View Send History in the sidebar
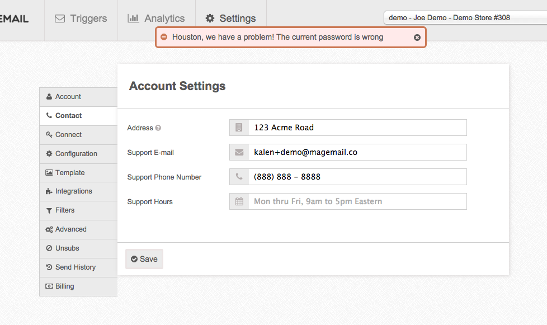 (x=75, y=267)
